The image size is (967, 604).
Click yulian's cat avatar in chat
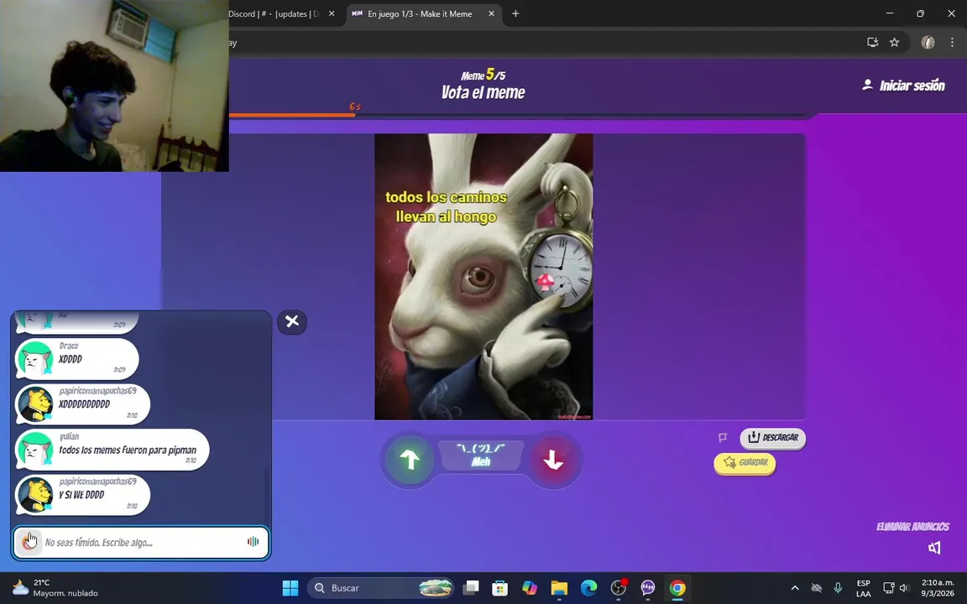tap(35, 450)
